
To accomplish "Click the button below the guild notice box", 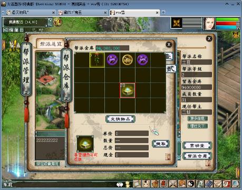I will [x=47, y=164].
